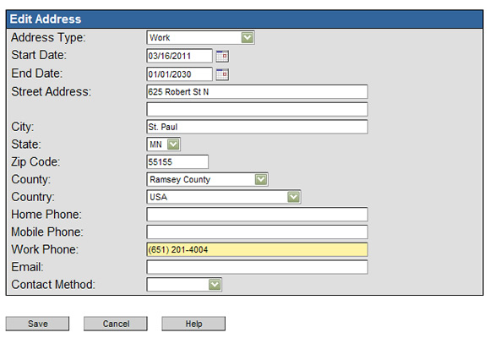The image size is (490, 338).
Task: Click the Zip Code field with 55155
Action: 177,162
